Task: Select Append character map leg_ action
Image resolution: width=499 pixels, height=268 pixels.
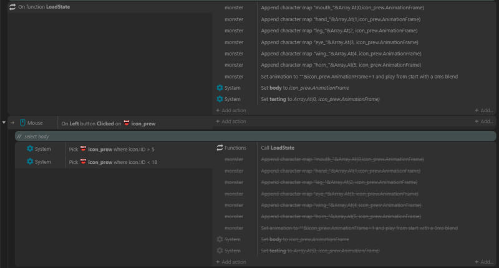Action: coord(339,31)
